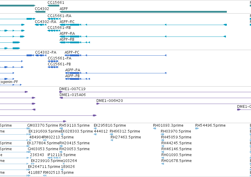Open the EK229910.5prime EST label
This screenshot has height=177, width=251.
pyautogui.click(x=47, y=161)
